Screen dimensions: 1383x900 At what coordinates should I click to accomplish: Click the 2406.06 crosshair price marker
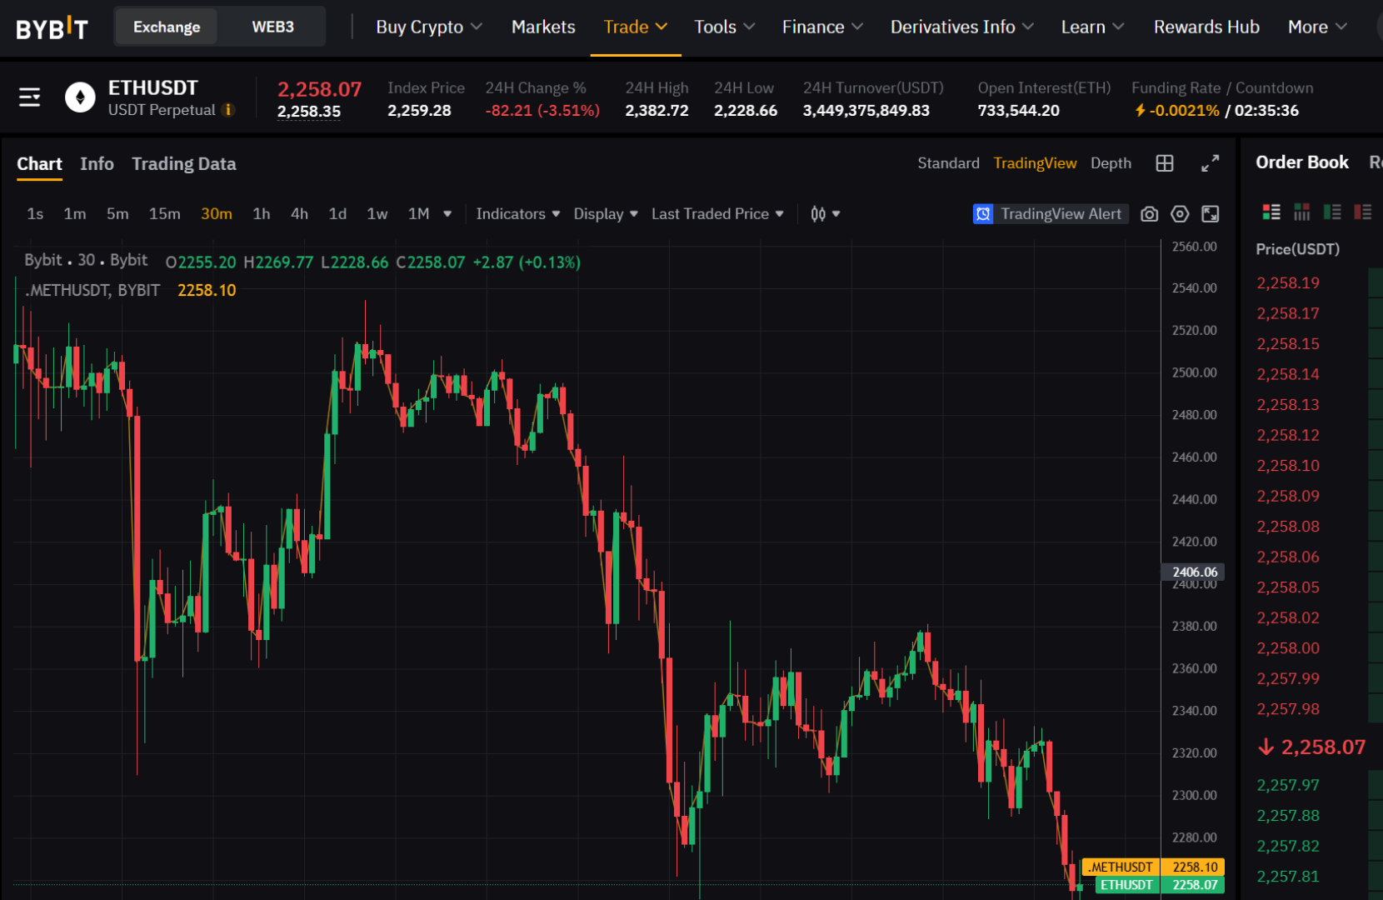(x=1194, y=572)
